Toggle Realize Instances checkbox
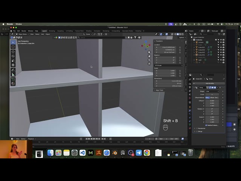The width and height of the screenshot is (241, 181). pyautogui.click(x=206, y=125)
